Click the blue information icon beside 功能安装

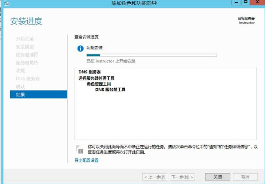pyautogui.click(x=80, y=48)
